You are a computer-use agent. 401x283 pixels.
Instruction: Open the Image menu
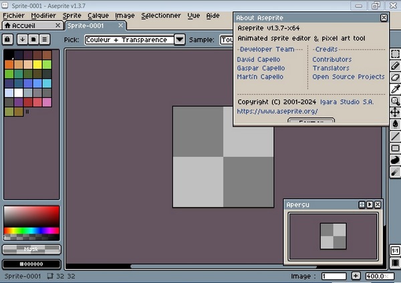[125, 15]
